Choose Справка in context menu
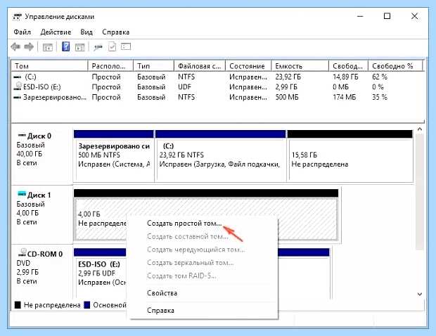This screenshot has width=436, height=336. [160, 311]
